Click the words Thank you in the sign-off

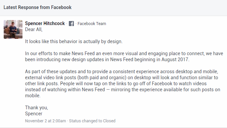(x=36, y=108)
